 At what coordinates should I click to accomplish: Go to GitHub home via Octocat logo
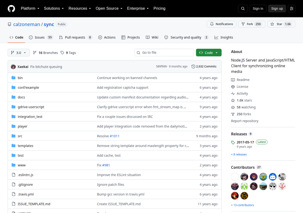point(11,9)
